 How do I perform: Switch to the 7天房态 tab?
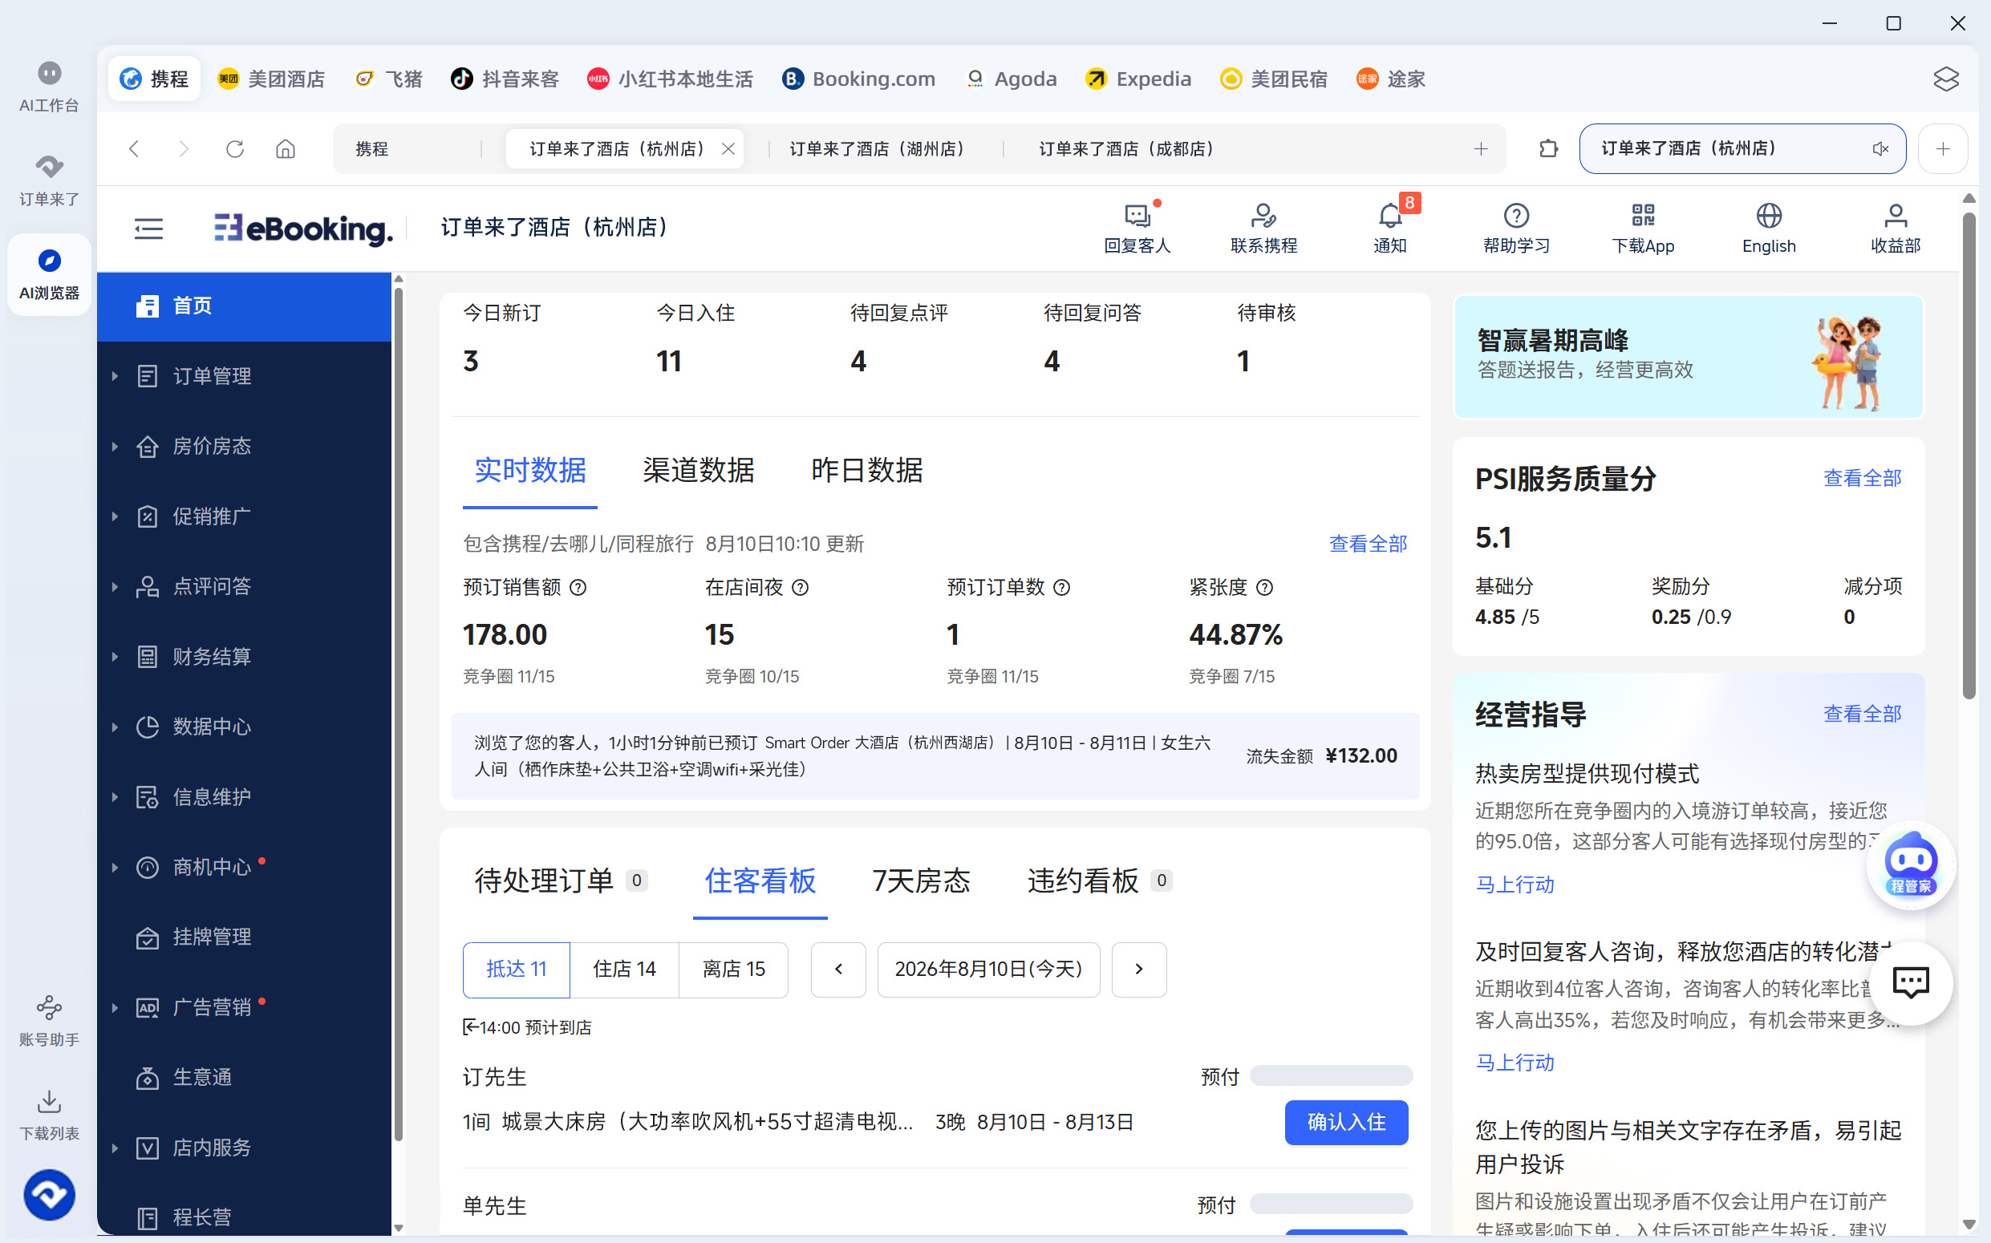pyautogui.click(x=921, y=881)
